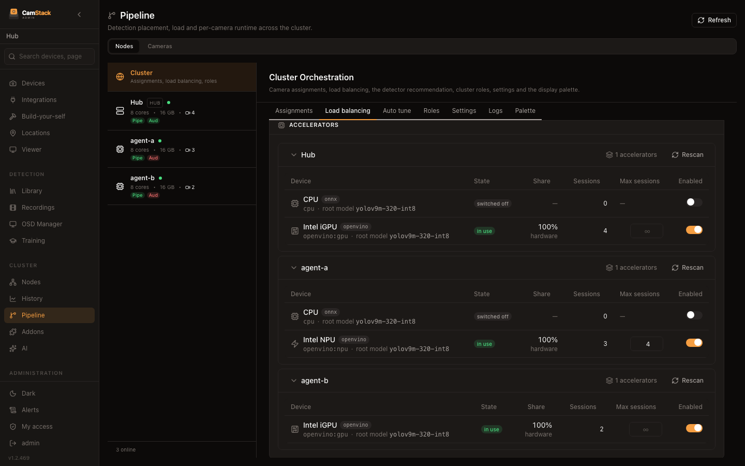Open Integrations via its plug icon
Image resolution: width=745 pixels, height=466 pixels.
pos(13,100)
